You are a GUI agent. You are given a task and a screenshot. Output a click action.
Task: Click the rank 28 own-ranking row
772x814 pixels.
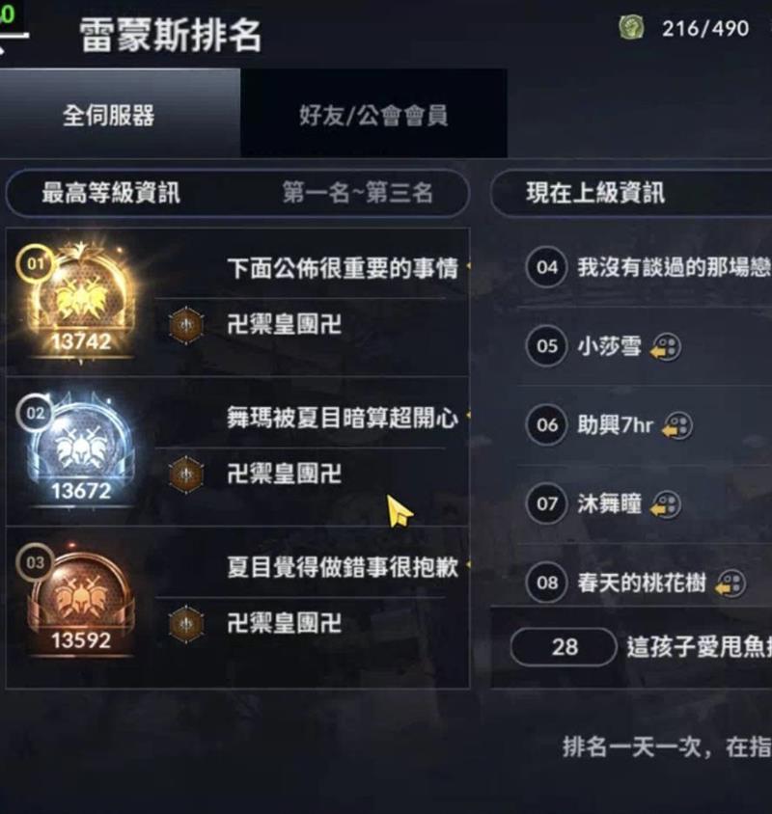pos(631,647)
